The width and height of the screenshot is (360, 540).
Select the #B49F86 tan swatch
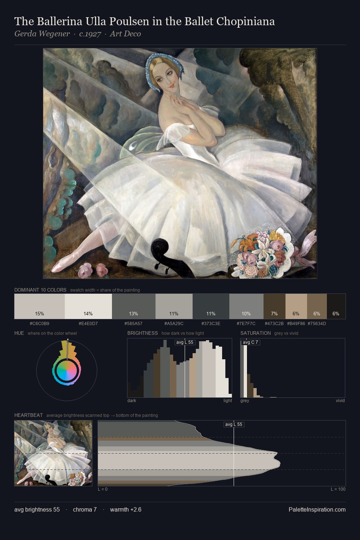tap(296, 306)
